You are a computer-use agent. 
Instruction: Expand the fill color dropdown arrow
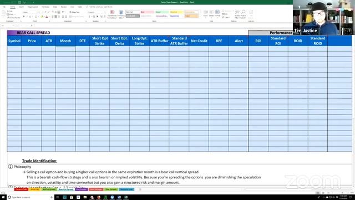click(44, 17)
